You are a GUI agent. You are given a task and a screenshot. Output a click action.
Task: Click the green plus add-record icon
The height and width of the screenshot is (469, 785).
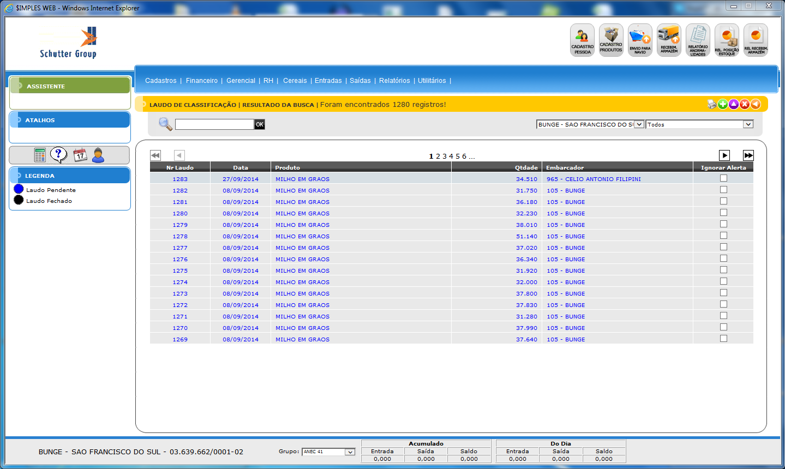(x=723, y=104)
